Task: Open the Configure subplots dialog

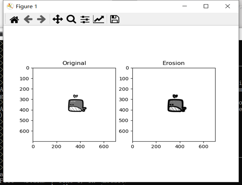Action: 85,20
